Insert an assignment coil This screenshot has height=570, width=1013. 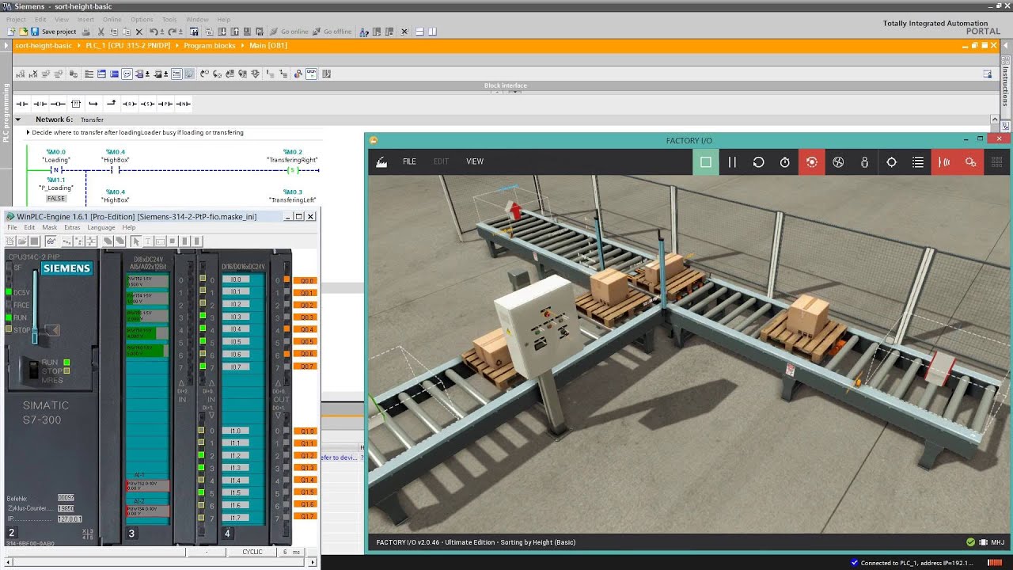coord(58,104)
